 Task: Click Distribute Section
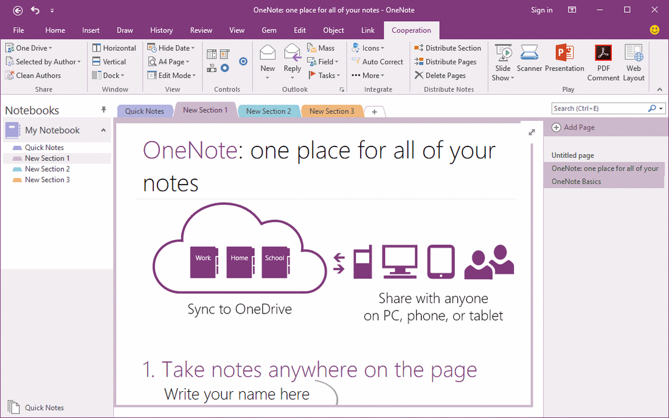click(x=448, y=48)
